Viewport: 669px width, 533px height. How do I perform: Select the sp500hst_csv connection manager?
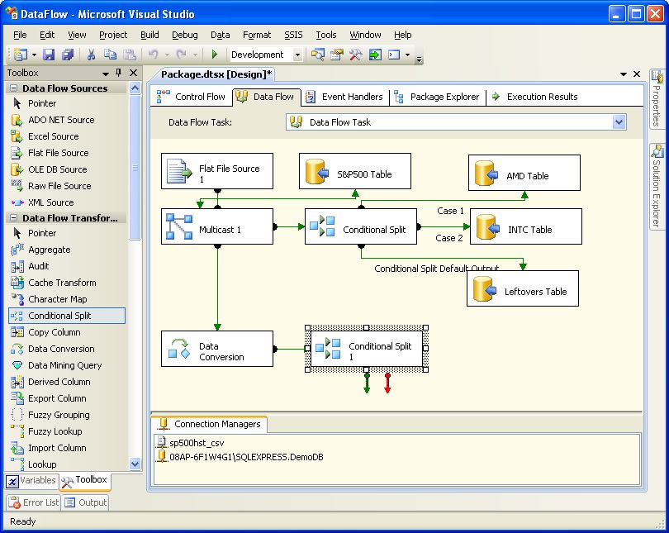click(x=191, y=444)
